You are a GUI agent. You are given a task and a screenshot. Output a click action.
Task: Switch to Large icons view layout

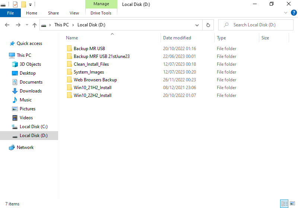coord(292,204)
